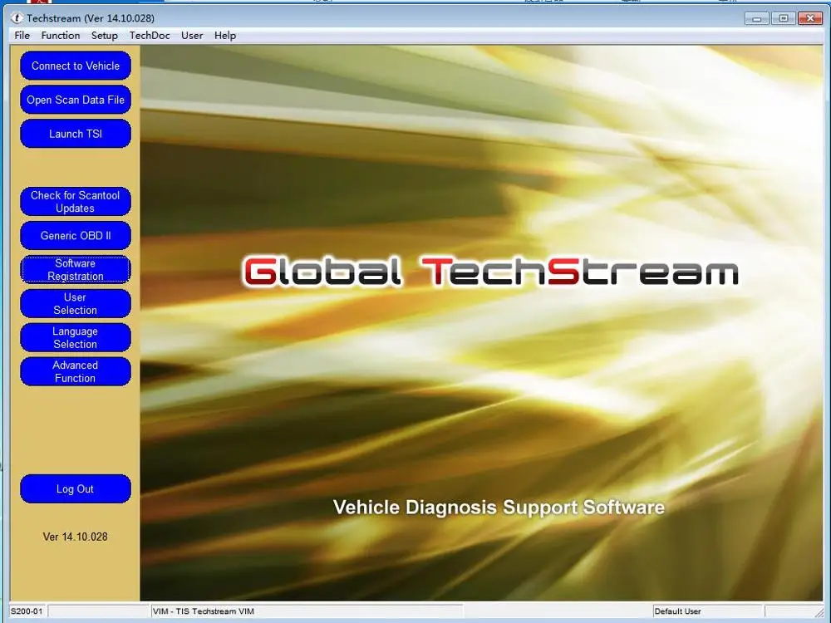
Task: Open the Function menu
Action: coord(59,35)
